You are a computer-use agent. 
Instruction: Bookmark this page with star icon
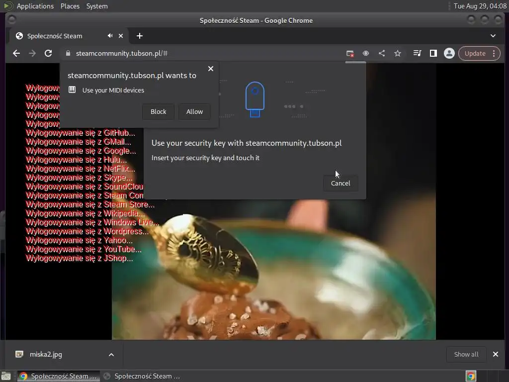[398, 53]
